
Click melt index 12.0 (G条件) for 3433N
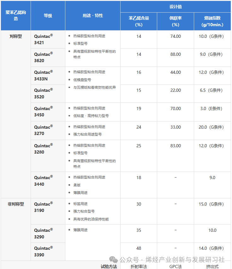click(x=211, y=73)
